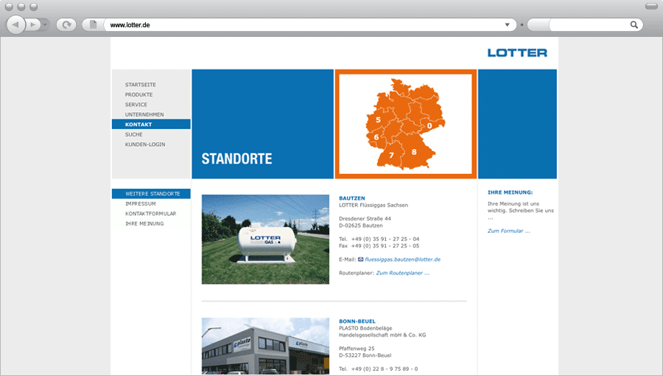Click the pill button at window top right

click(651, 7)
